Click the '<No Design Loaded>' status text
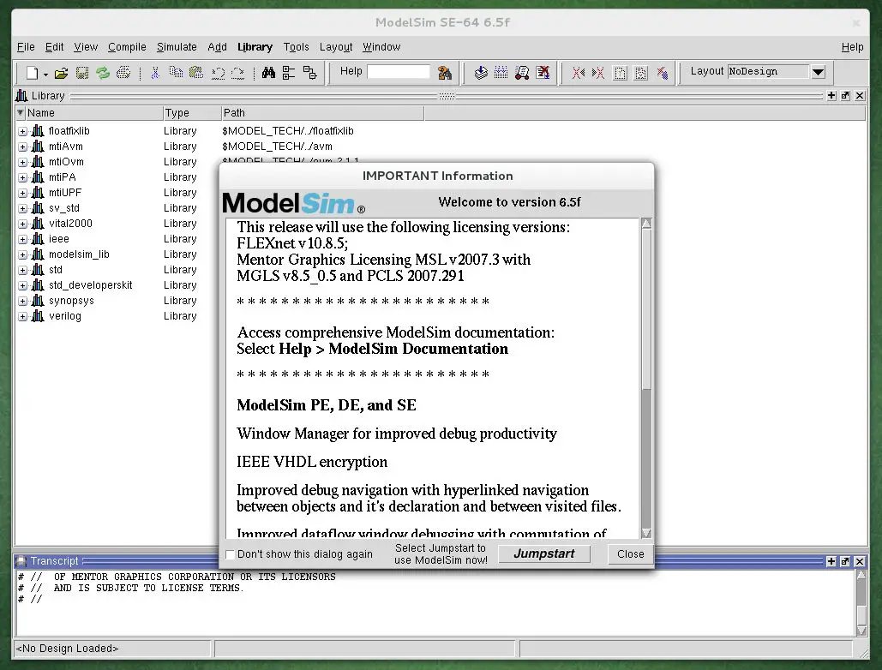Screen dimensions: 882x670 pos(68,649)
